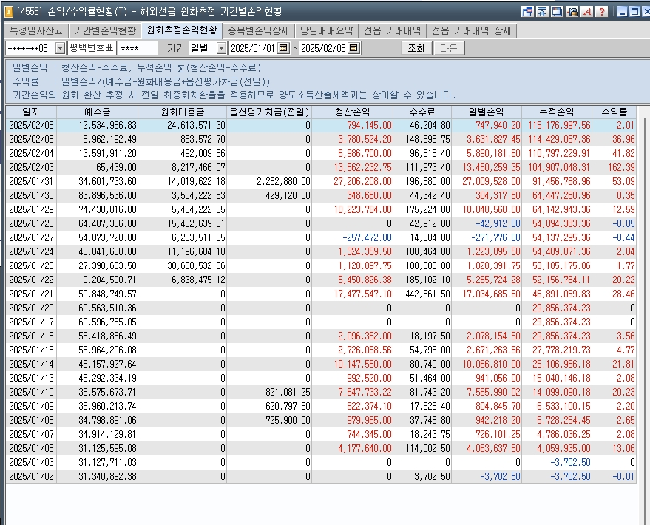Click the 수익률 column header
650x525 pixels.
pos(614,112)
